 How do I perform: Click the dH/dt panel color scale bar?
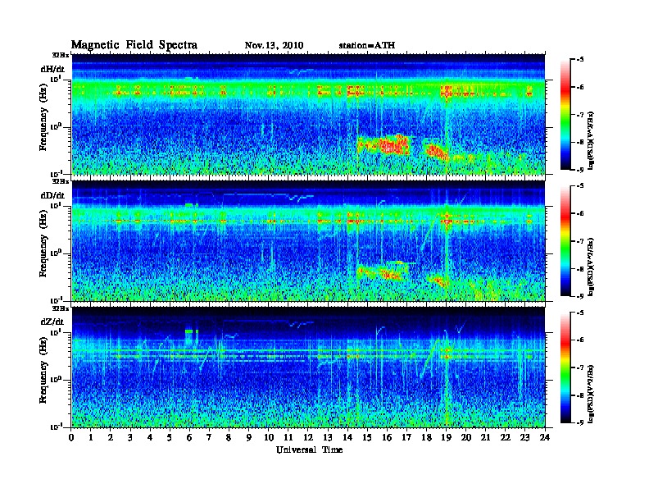tap(565, 115)
